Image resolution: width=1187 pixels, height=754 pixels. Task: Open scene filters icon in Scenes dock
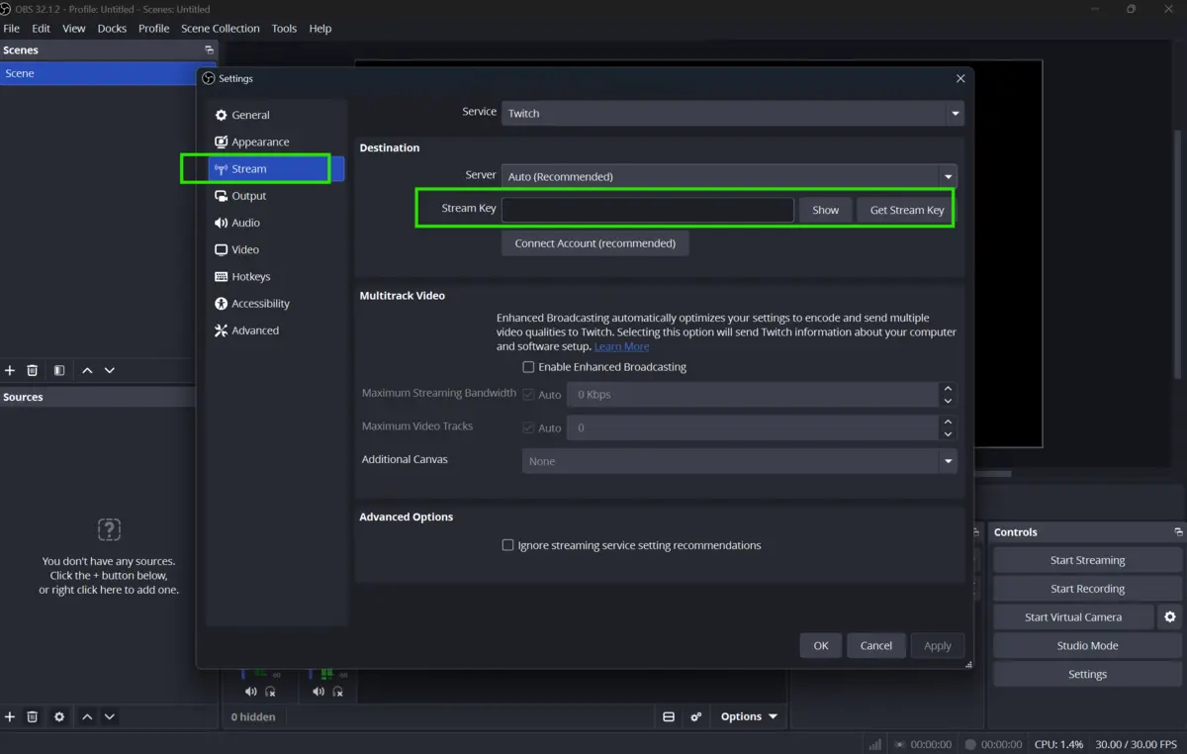[x=59, y=370]
